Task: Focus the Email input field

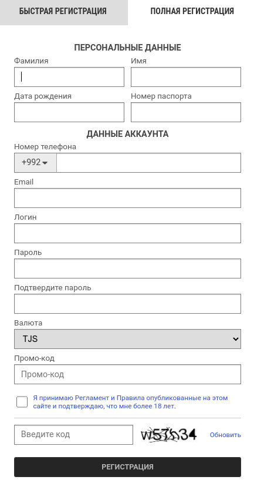Action: [x=127, y=198]
